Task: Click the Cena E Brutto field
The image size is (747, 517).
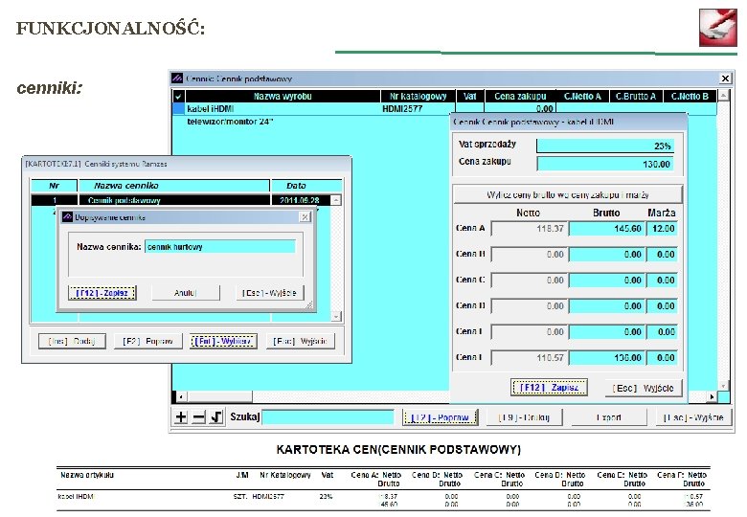Action: tap(607, 331)
